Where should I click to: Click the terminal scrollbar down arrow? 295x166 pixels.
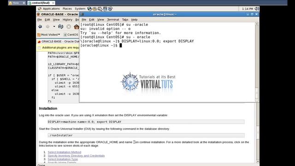click(x=257, y=100)
